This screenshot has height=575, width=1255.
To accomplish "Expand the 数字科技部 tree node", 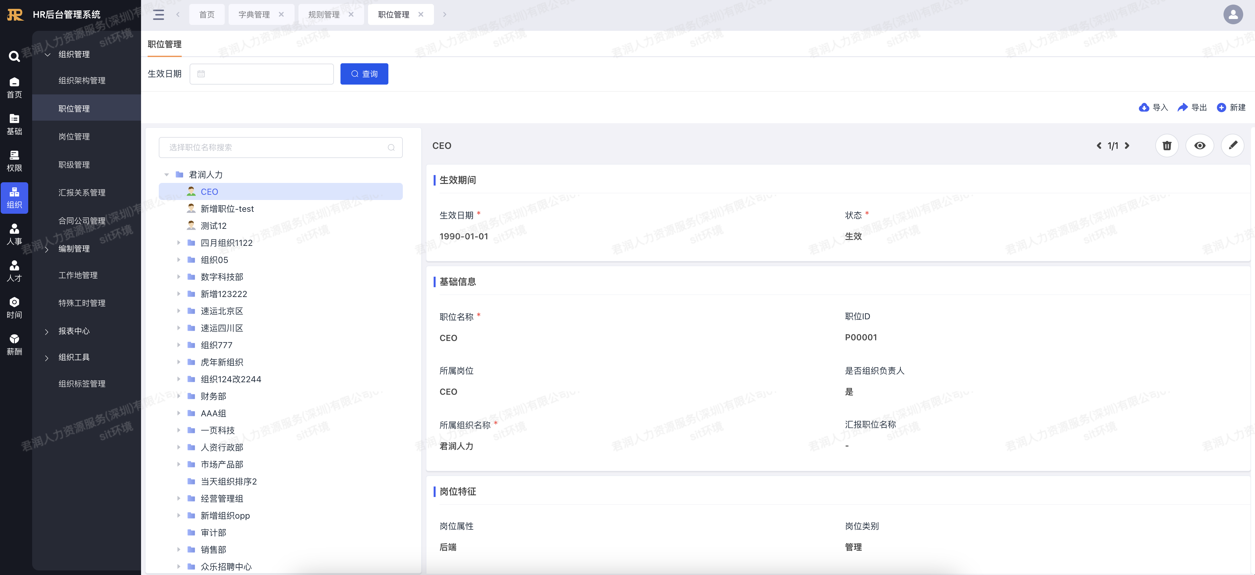I will (179, 277).
